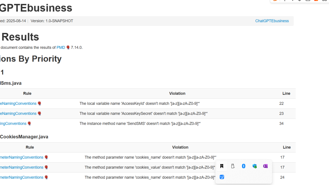
Task: Open the OneNote tray icon
Action: [x=265, y=166]
